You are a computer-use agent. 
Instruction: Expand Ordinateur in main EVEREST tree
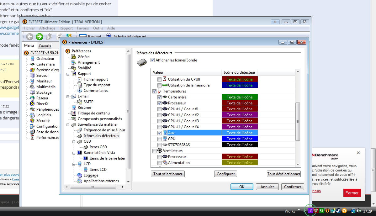point(27,59)
